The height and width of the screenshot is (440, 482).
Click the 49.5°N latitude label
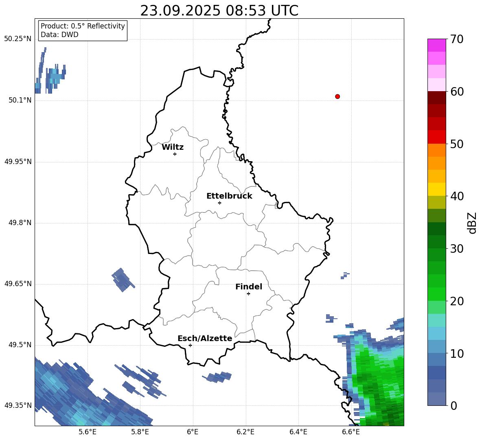tap(20, 345)
